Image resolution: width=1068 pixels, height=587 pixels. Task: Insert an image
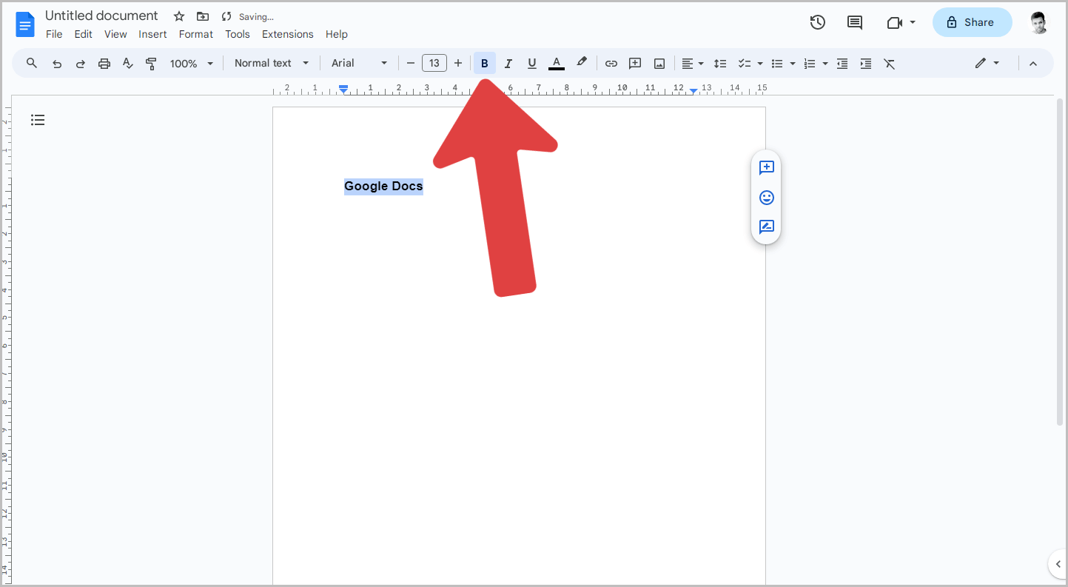click(659, 64)
